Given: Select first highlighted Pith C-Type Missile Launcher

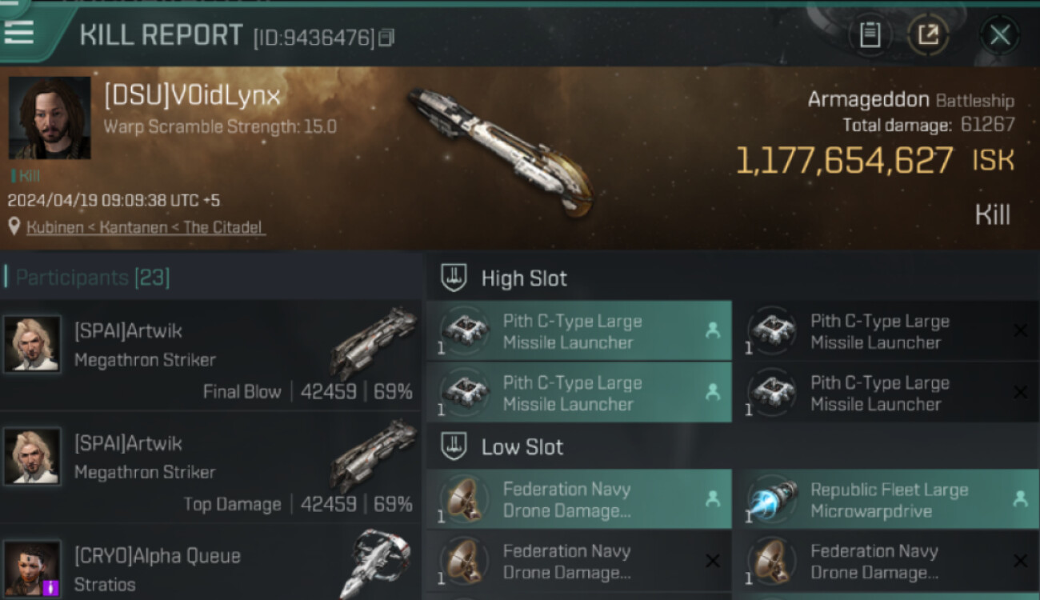Looking at the screenshot, I should 579,330.
